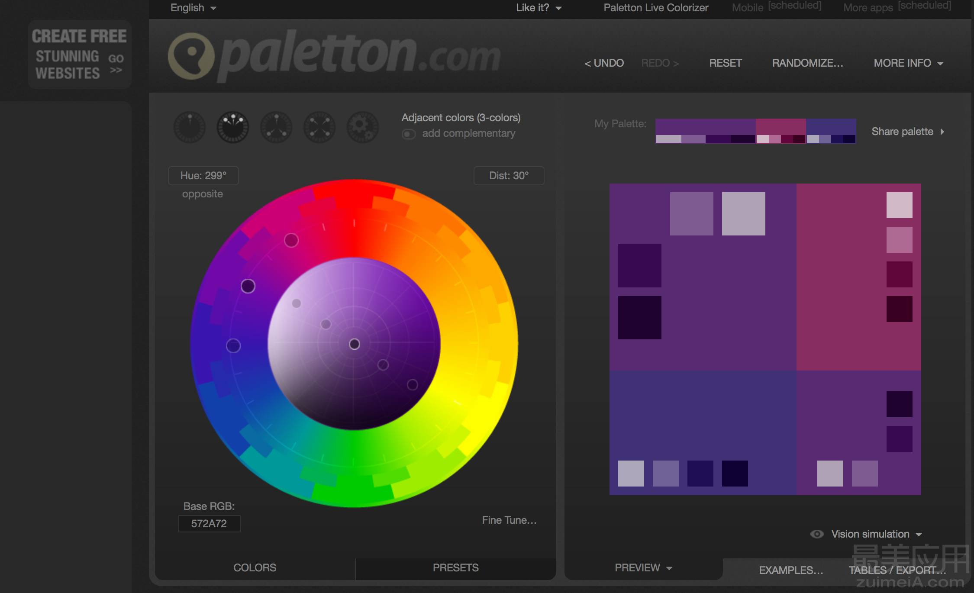This screenshot has height=593, width=974.
Task: Switch to the PRESETS tab
Action: (456, 567)
